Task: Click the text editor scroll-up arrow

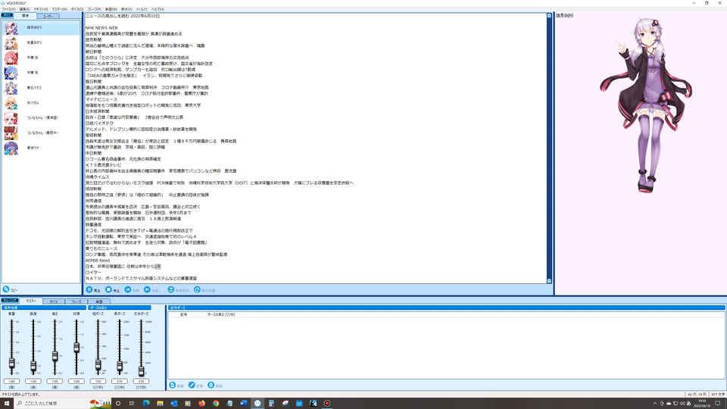Action: 550,16
